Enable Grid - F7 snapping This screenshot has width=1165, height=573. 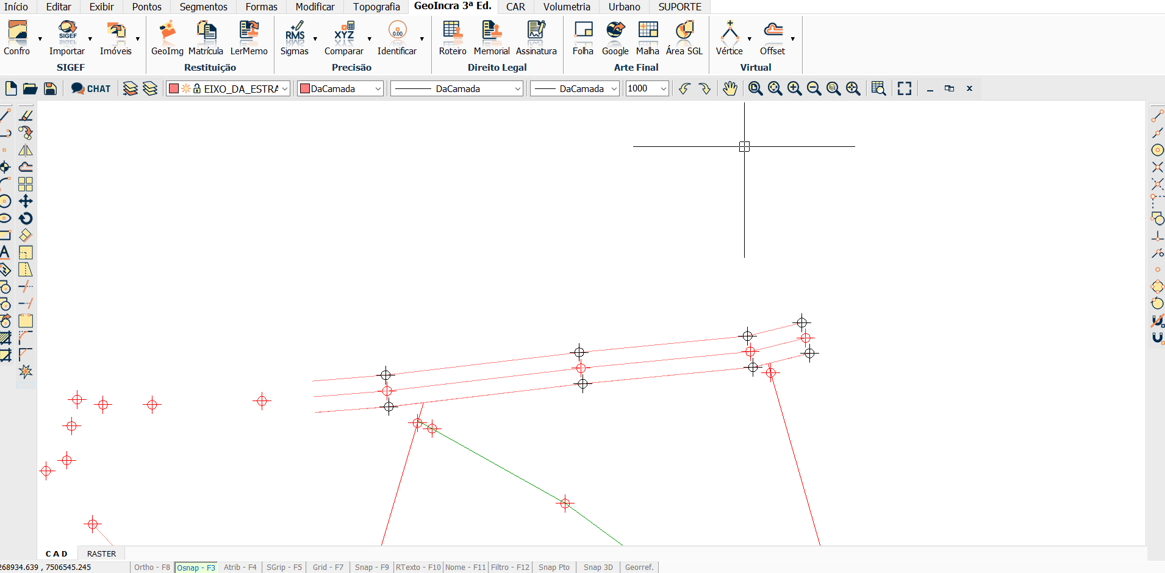[x=328, y=567]
